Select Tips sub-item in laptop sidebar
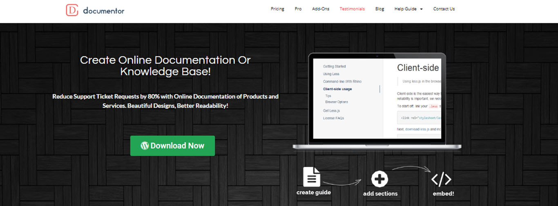Viewport: 558px width, 206px height. (x=328, y=96)
